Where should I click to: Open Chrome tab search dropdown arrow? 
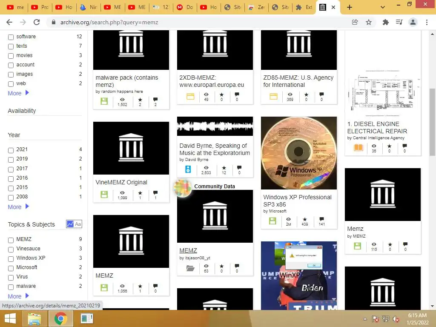[x=383, y=7]
